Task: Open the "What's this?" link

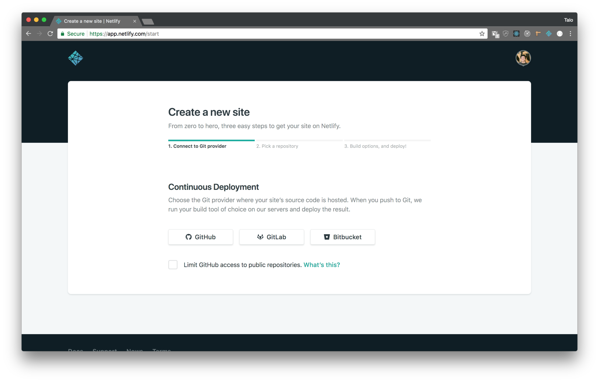Action: point(322,265)
